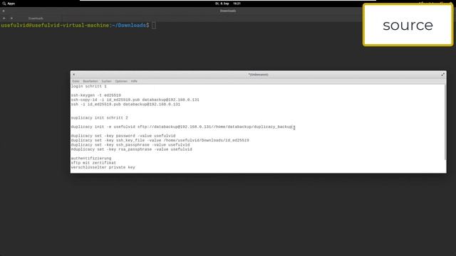Image resolution: width=456 pixels, height=256 pixels.
Task: Open the Optionen menu in the text editor
Action: pos(121,81)
